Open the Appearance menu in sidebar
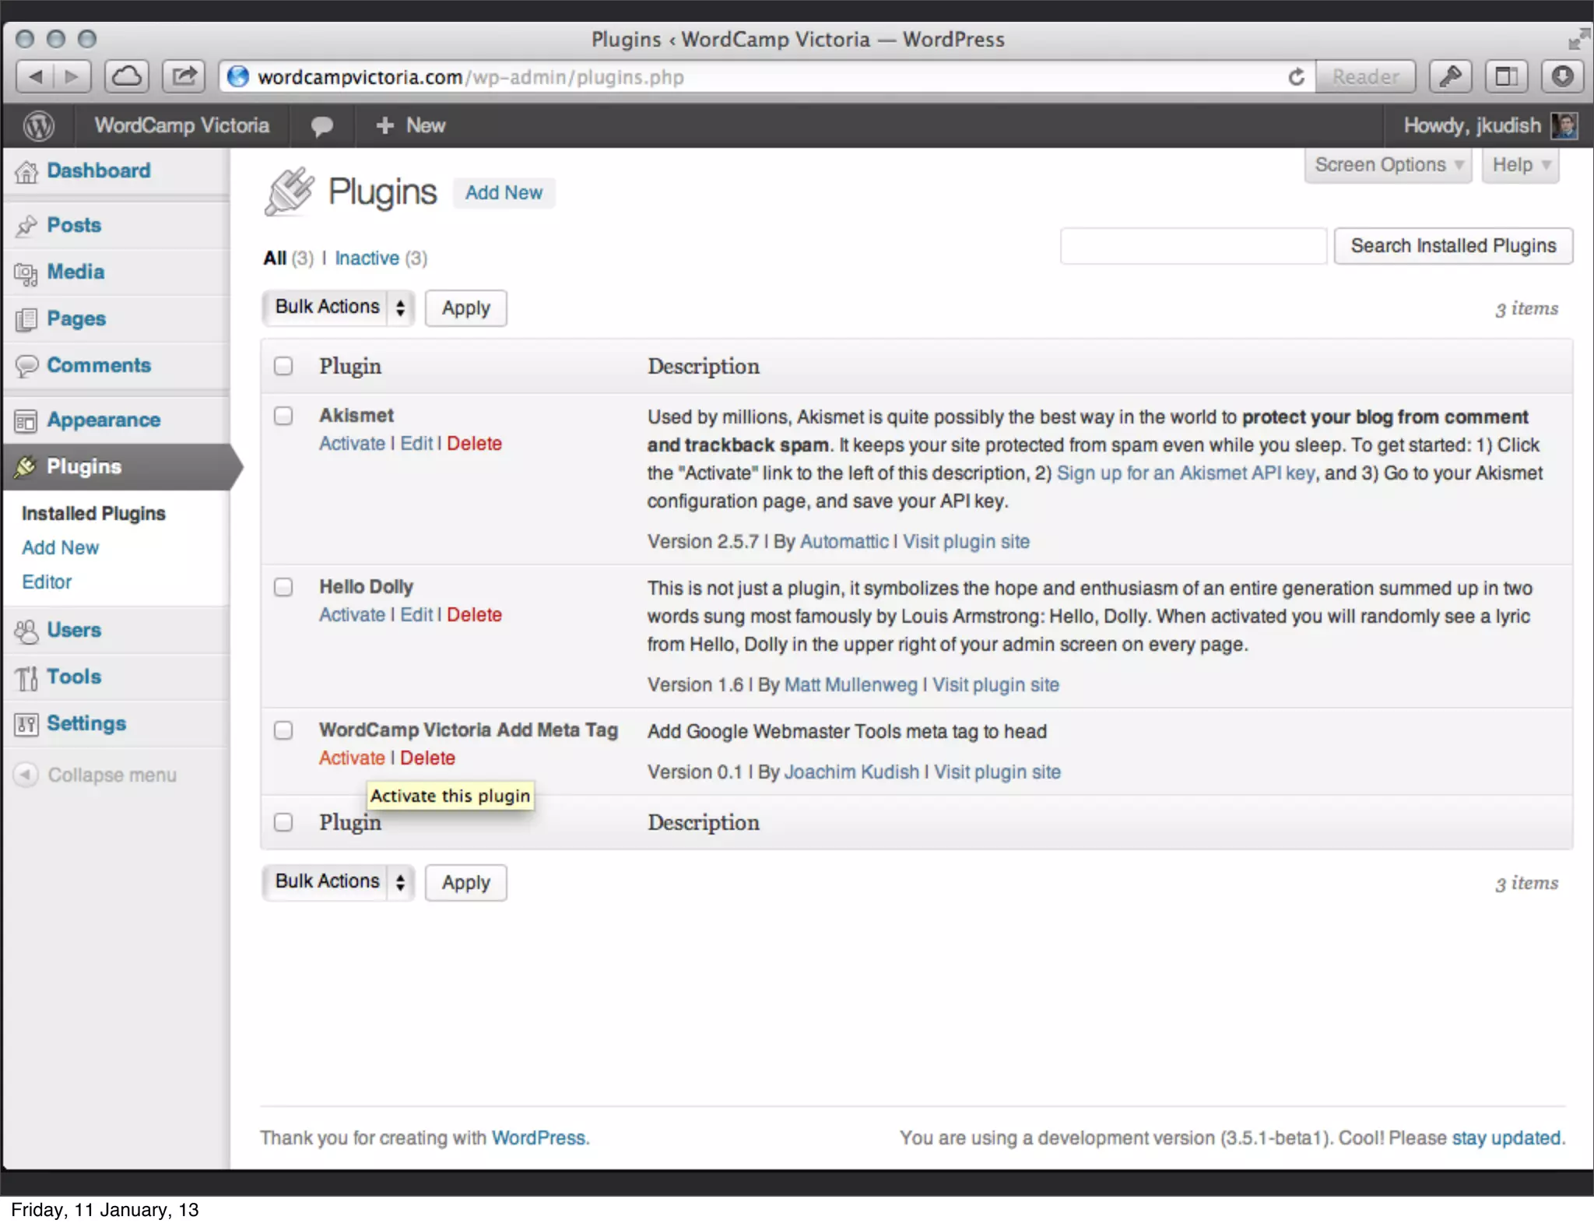1594x1227 pixels. tap(103, 420)
